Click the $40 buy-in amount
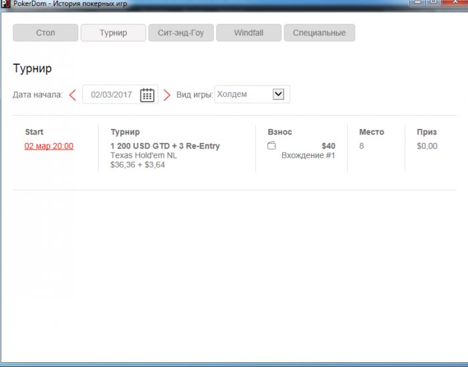The height and width of the screenshot is (367, 468). (x=328, y=146)
